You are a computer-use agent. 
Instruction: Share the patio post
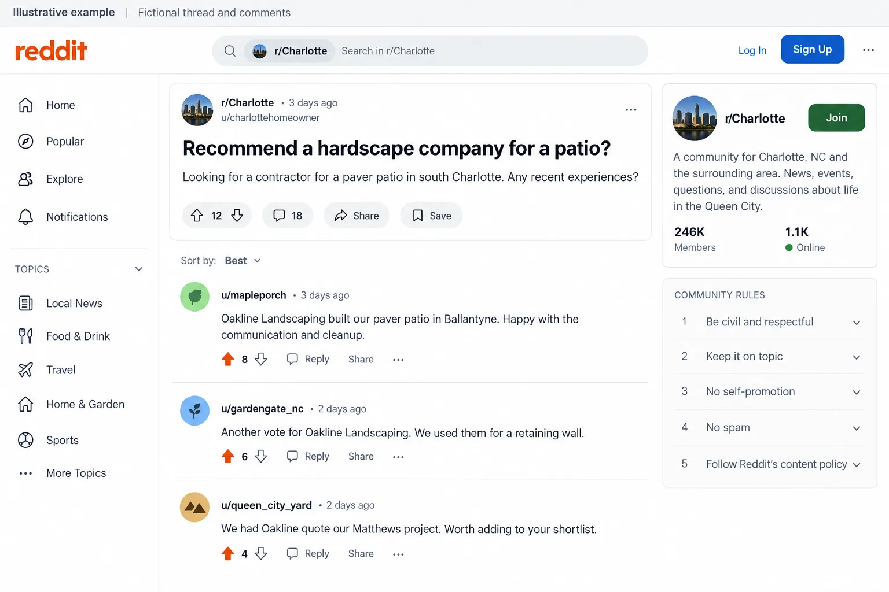pyautogui.click(x=357, y=216)
